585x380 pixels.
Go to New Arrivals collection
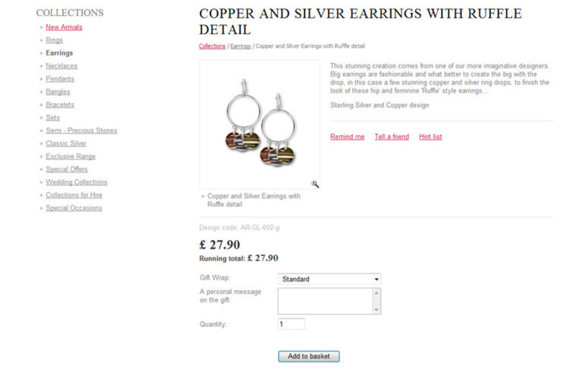coord(64,27)
